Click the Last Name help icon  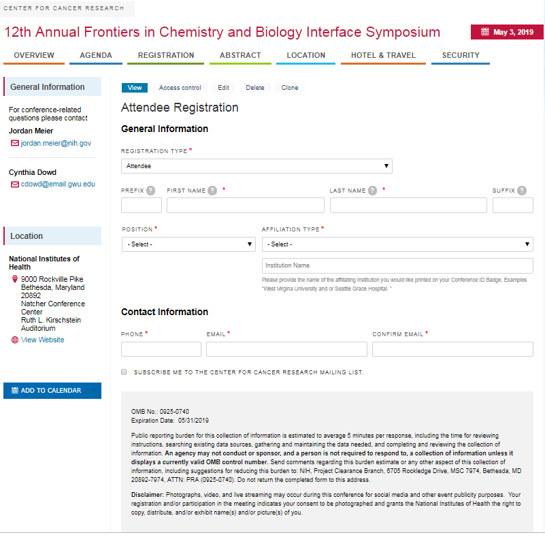tap(372, 191)
